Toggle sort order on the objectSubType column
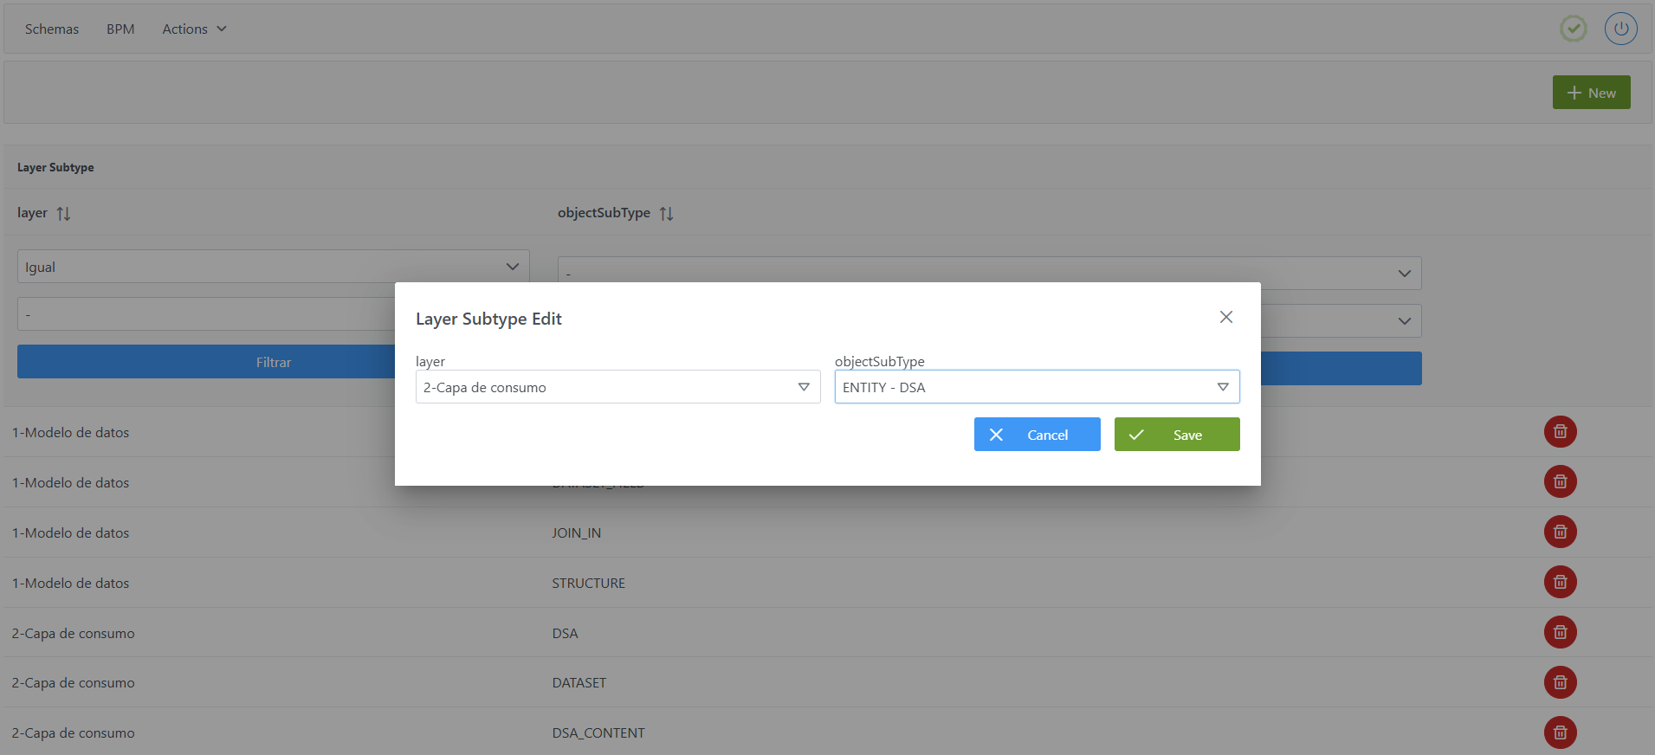Image resolution: width=1655 pixels, height=755 pixels. pos(666,213)
